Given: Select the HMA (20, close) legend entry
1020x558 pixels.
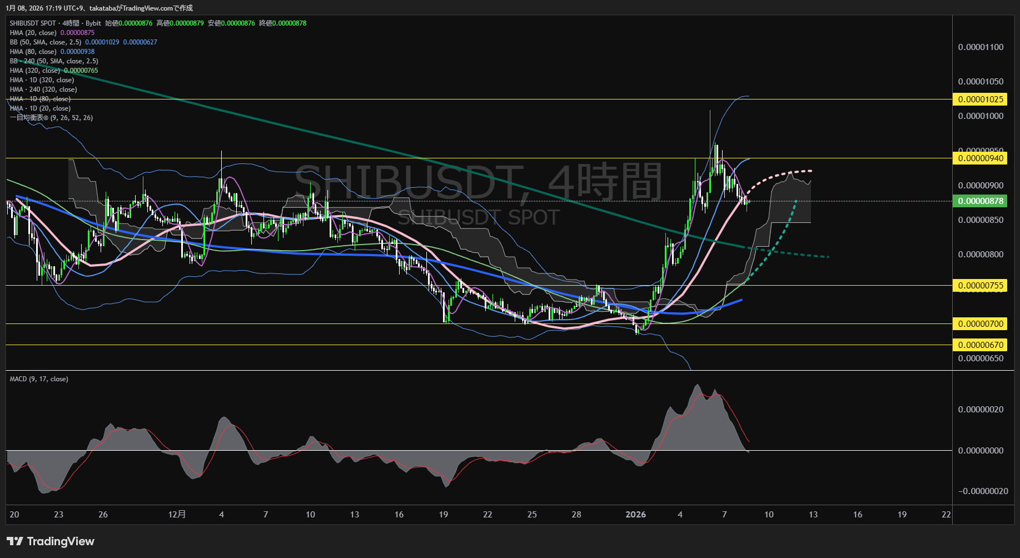Looking at the screenshot, I should pyautogui.click(x=33, y=33).
